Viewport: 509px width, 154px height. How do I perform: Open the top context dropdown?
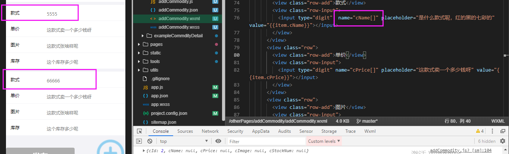coord(184,141)
